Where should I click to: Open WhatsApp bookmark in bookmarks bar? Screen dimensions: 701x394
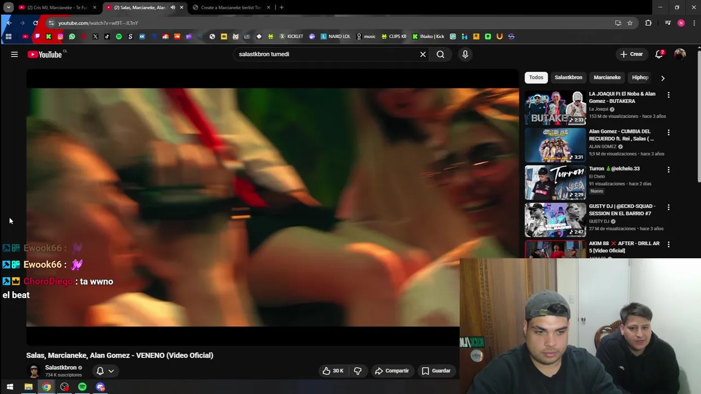(x=72, y=37)
